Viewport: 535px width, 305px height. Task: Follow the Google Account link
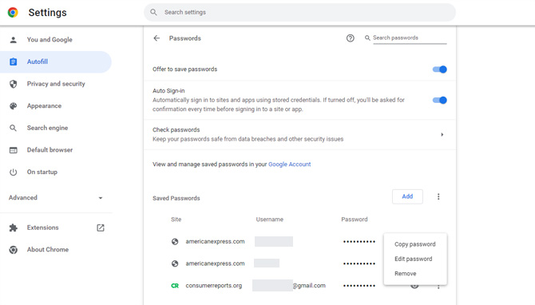pyautogui.click(x=289, y=164)
